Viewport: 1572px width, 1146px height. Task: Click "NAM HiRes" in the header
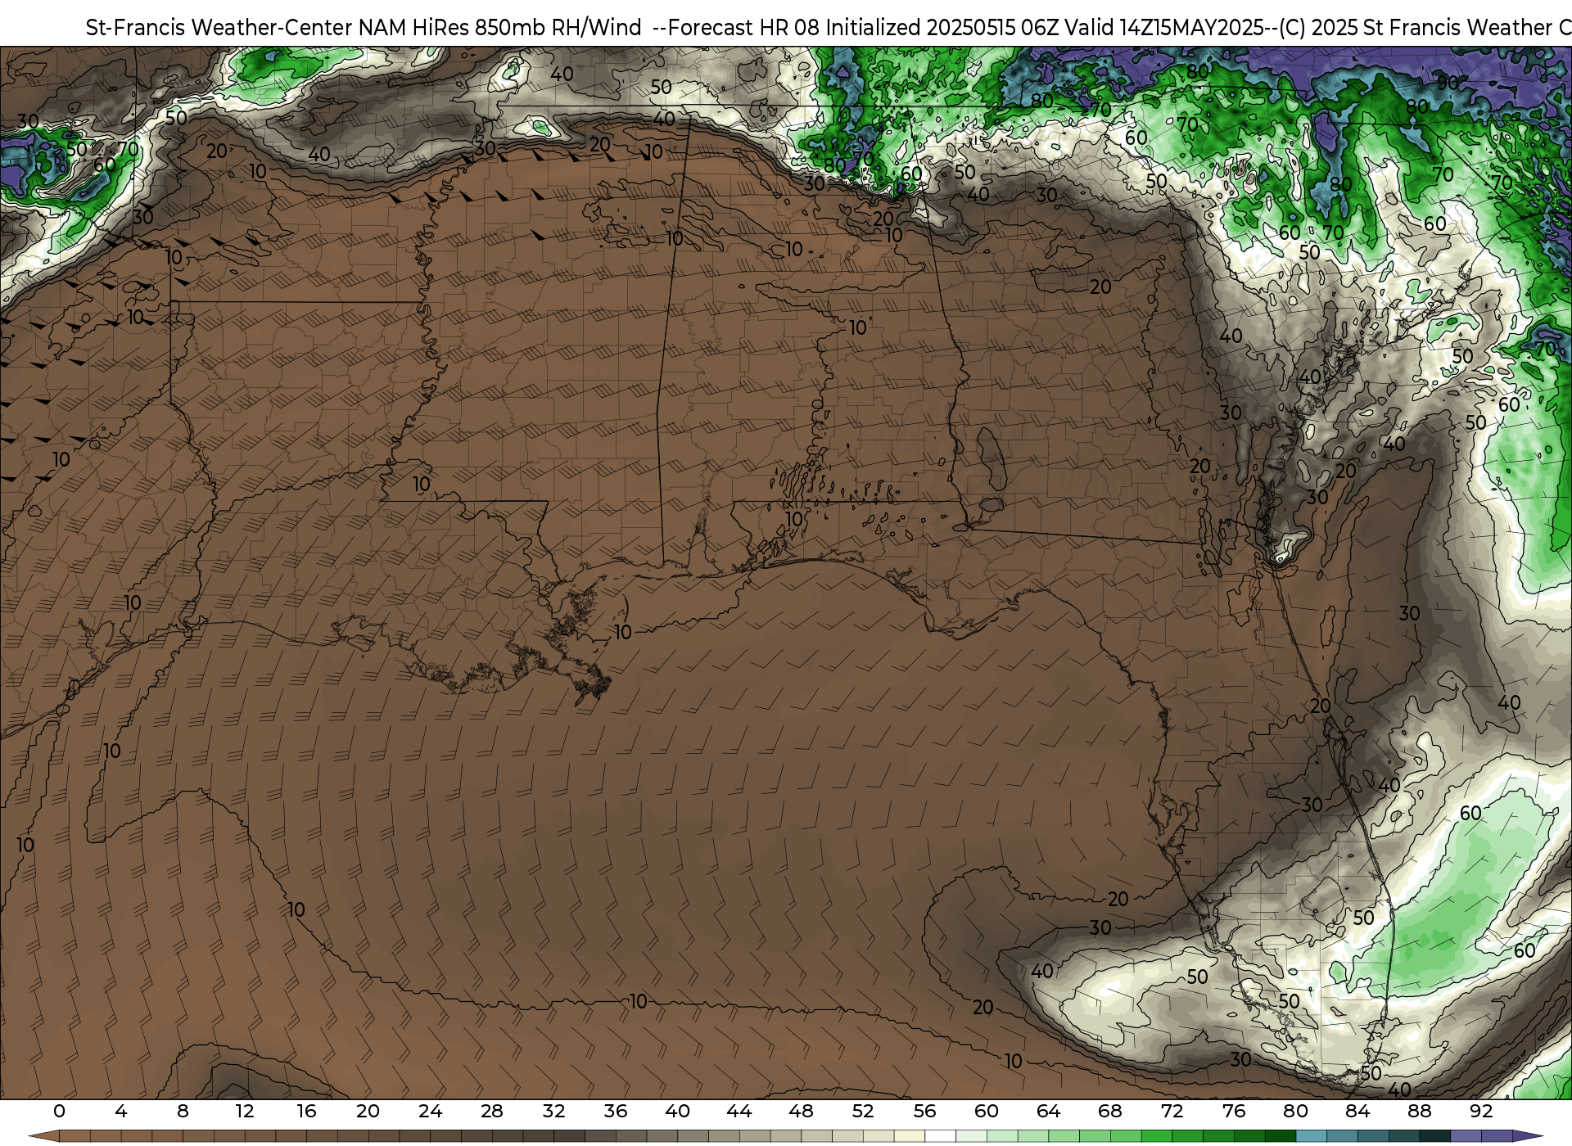click(x=414, y=28)
